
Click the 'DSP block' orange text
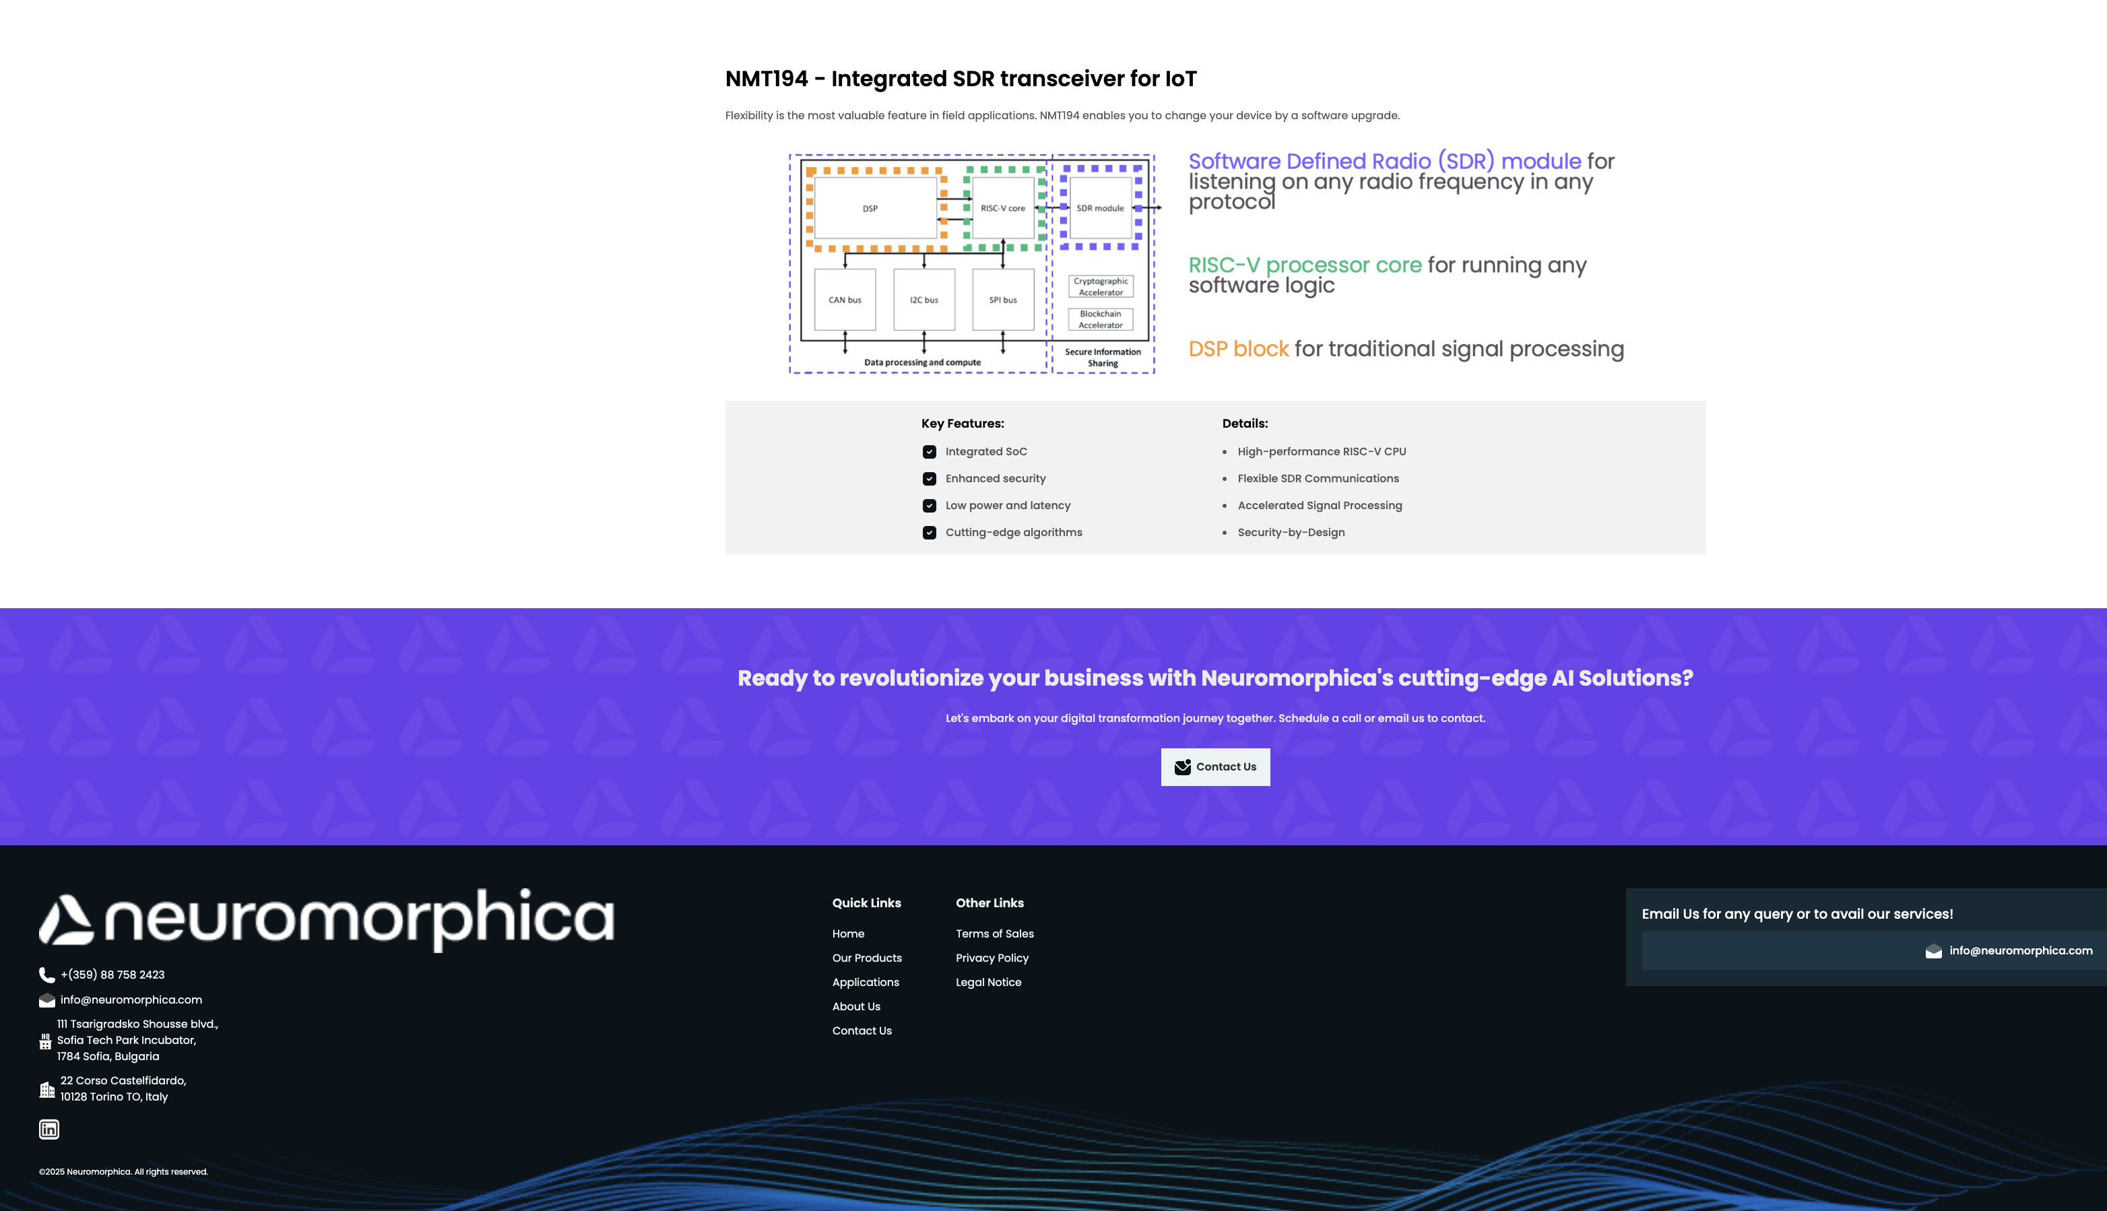[x=1239, y=350]
